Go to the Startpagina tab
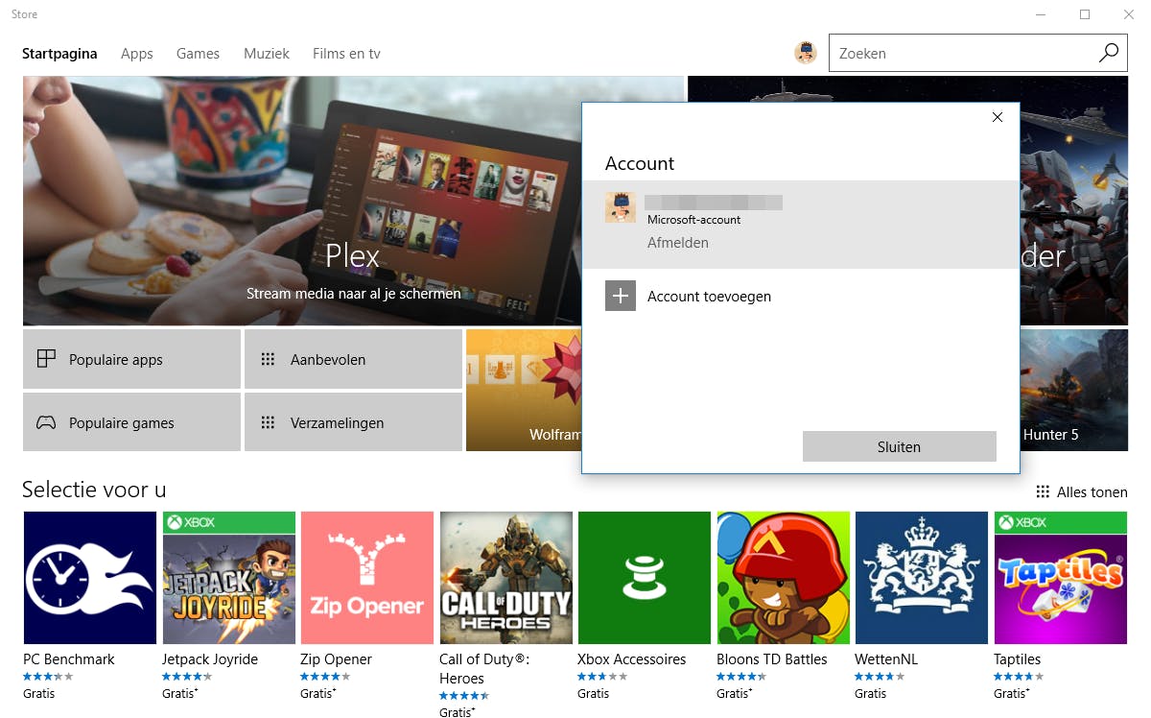This screenshot has width=1151, height=718. click(59, 54)
